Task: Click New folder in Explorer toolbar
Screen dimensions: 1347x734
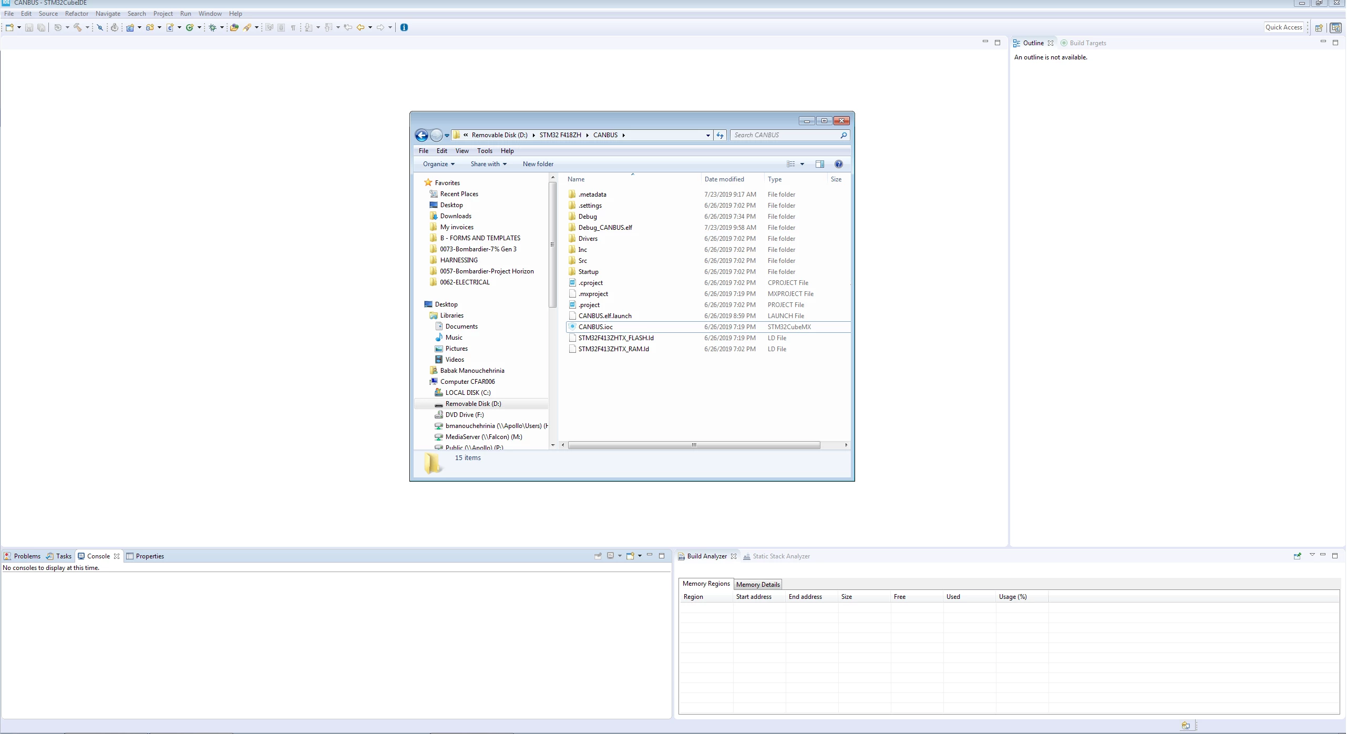Action: (538, 164)
